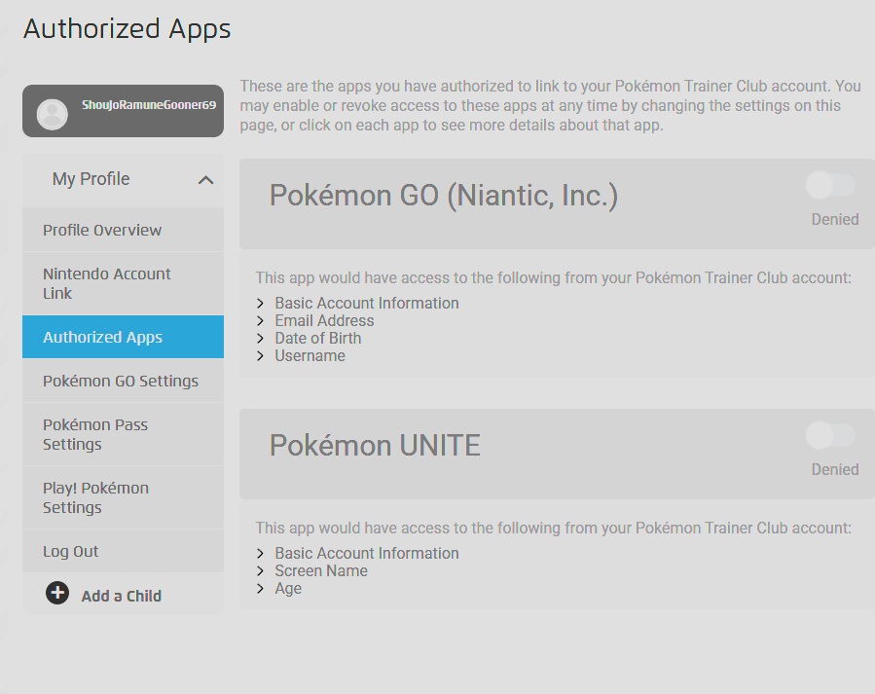Click the Add a Child plus icon
875x694 pixels.
pyautogui.click(x=57, y=593)
